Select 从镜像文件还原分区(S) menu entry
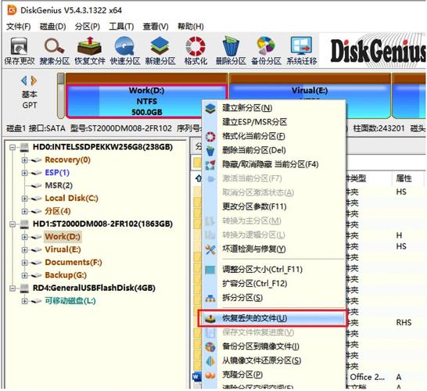 pos(274,361)
